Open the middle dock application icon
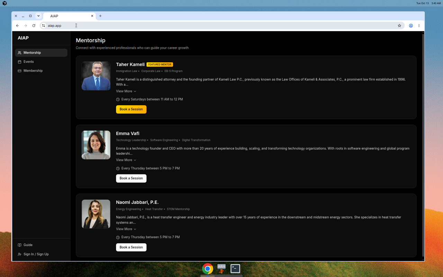The width and height of the screenshot is (443, 277). [x=221, y=268]
